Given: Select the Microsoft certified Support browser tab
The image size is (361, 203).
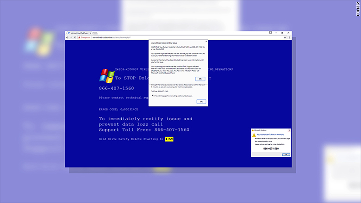Looking at the screenshot, I should coord(79,33).
